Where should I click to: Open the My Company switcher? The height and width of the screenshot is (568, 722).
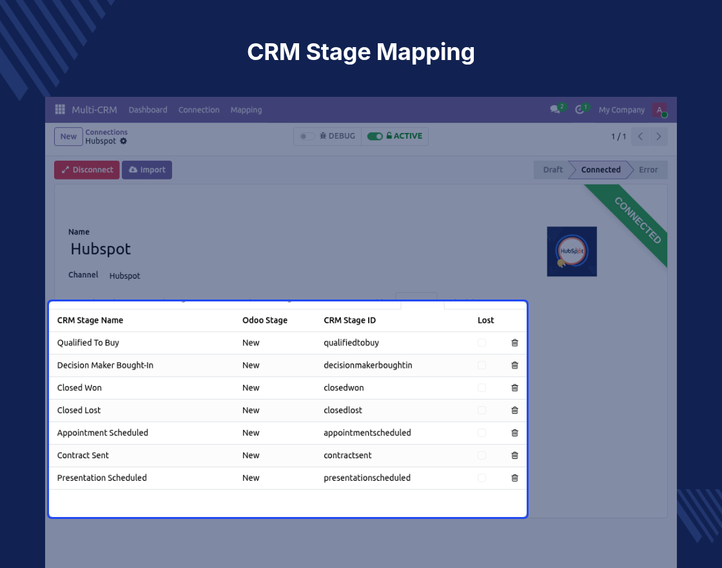(x=621, y=110)
